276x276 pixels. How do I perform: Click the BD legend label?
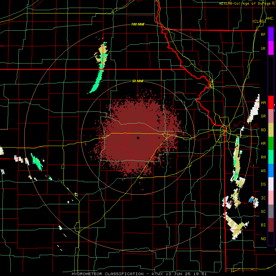(x=263, y=130)
